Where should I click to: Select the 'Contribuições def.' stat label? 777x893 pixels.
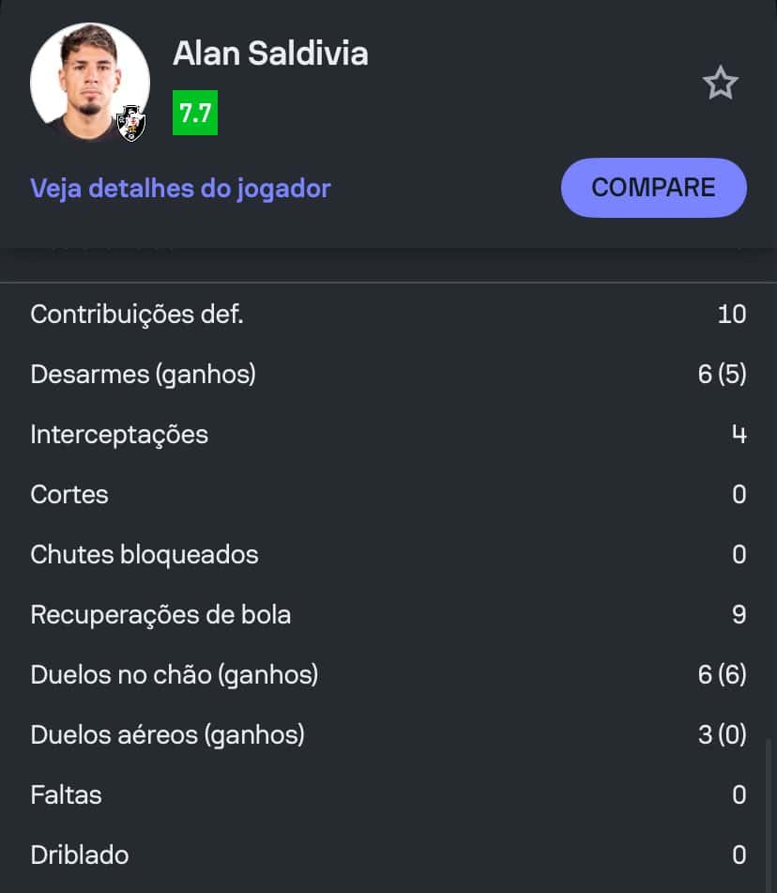pyautogui.click(x=137, y=314)
